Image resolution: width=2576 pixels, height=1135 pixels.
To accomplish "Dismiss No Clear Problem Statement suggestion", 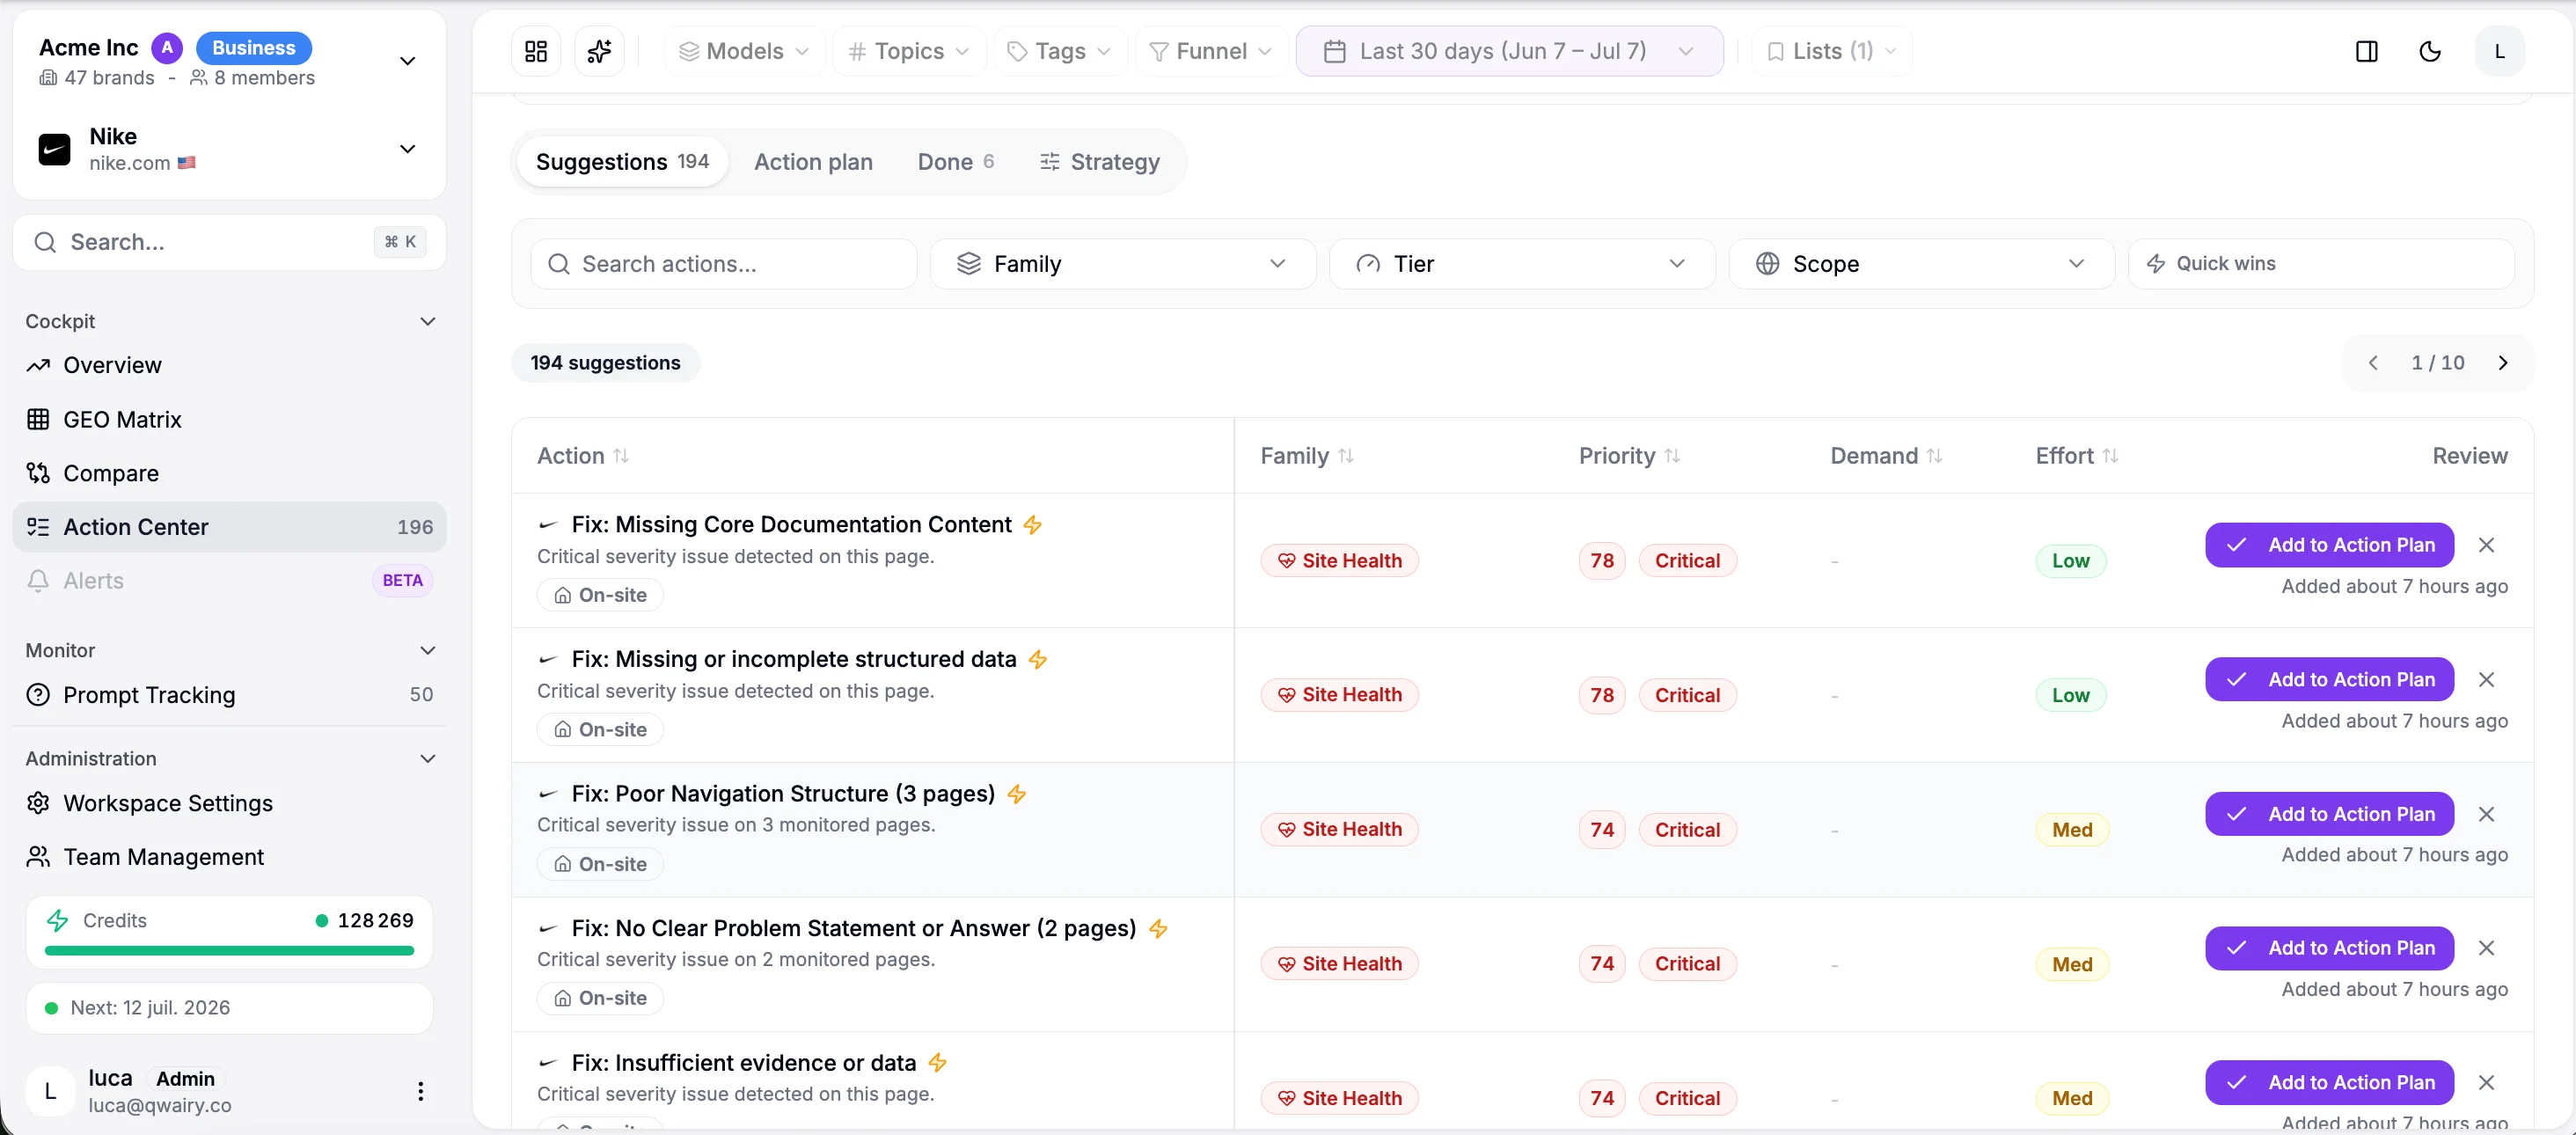I will pos(2486,948).
